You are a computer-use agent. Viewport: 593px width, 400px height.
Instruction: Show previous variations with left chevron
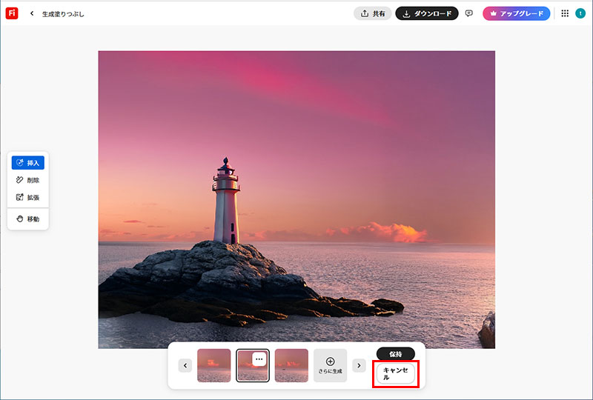pos(185,365)
